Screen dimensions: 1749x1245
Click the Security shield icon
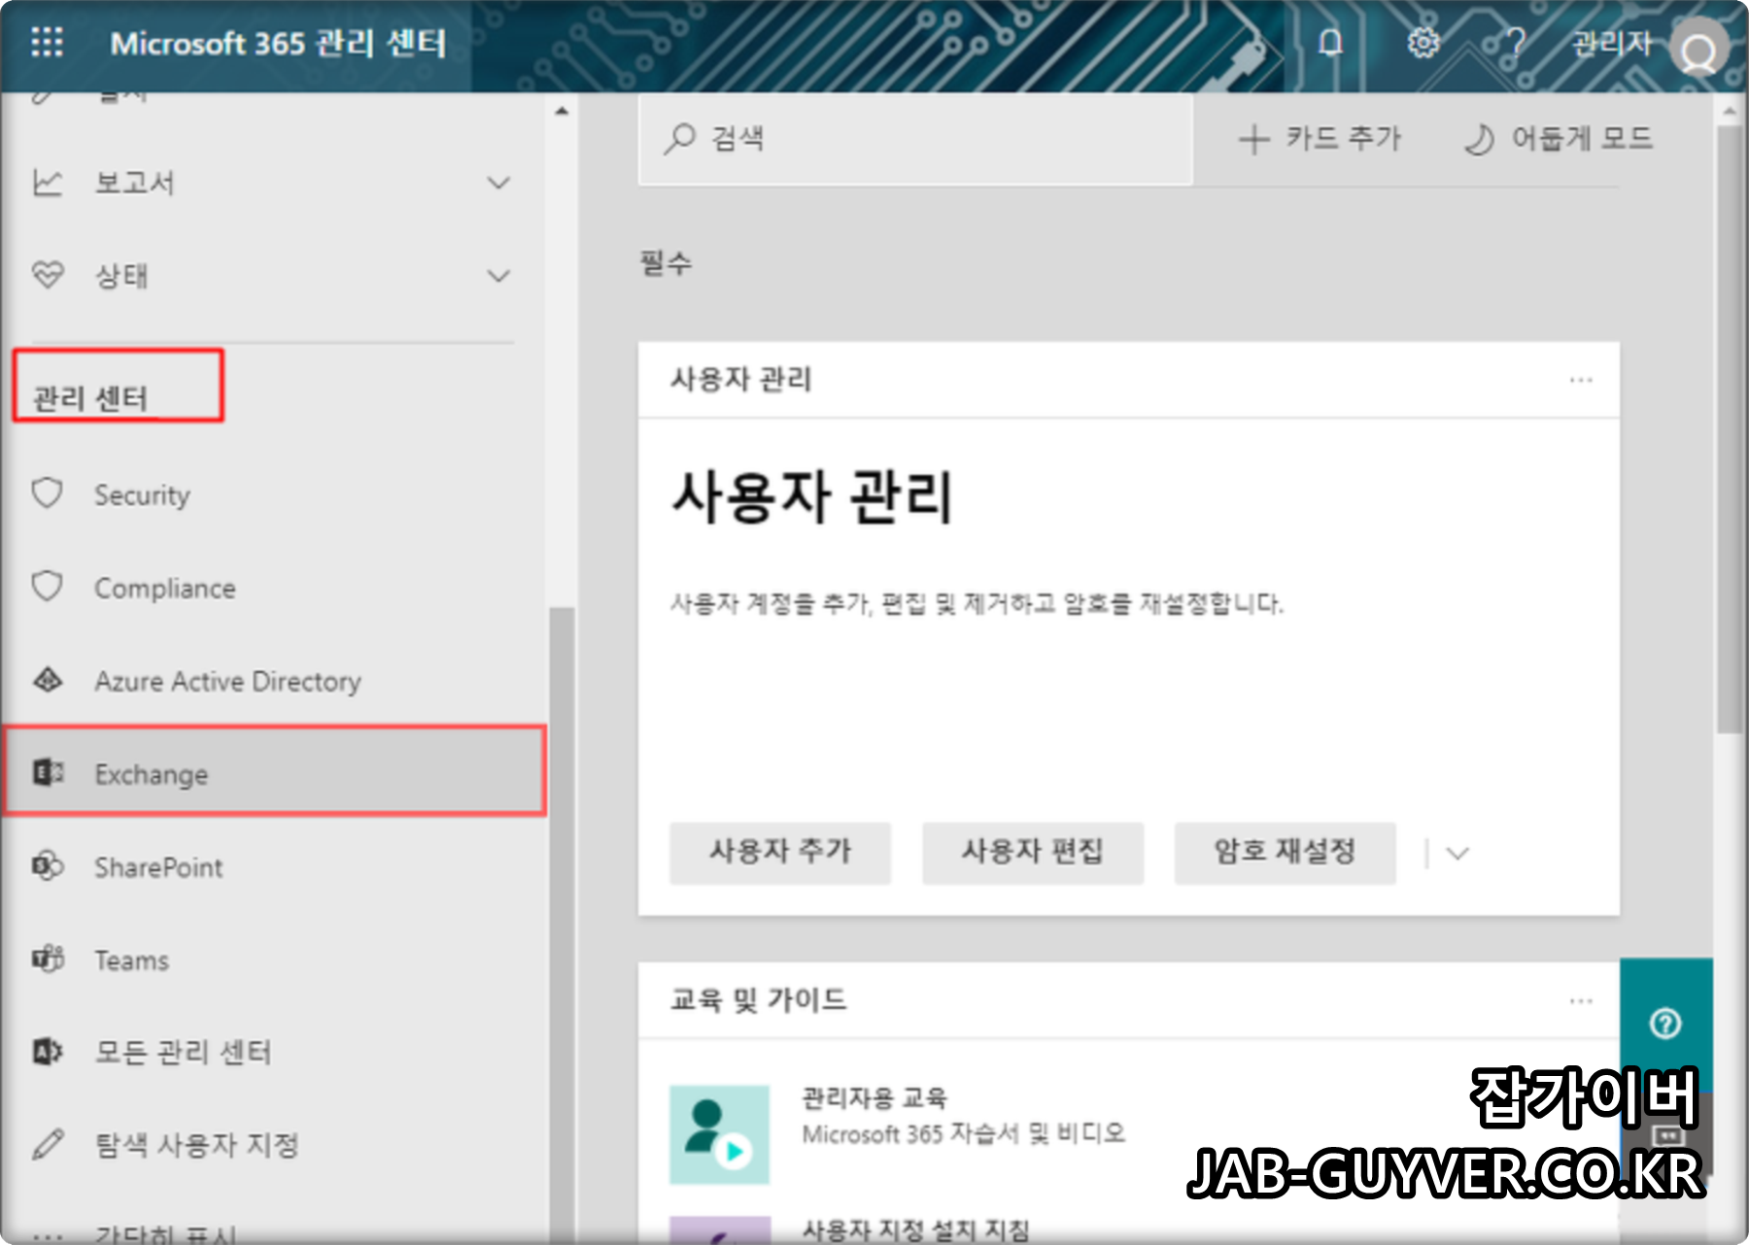point(48,493)
